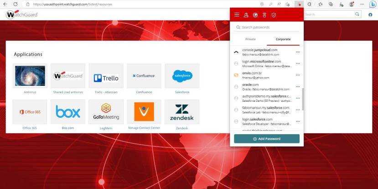Click the Search passwords field
The image size is (378, 189).
point(267,27)
